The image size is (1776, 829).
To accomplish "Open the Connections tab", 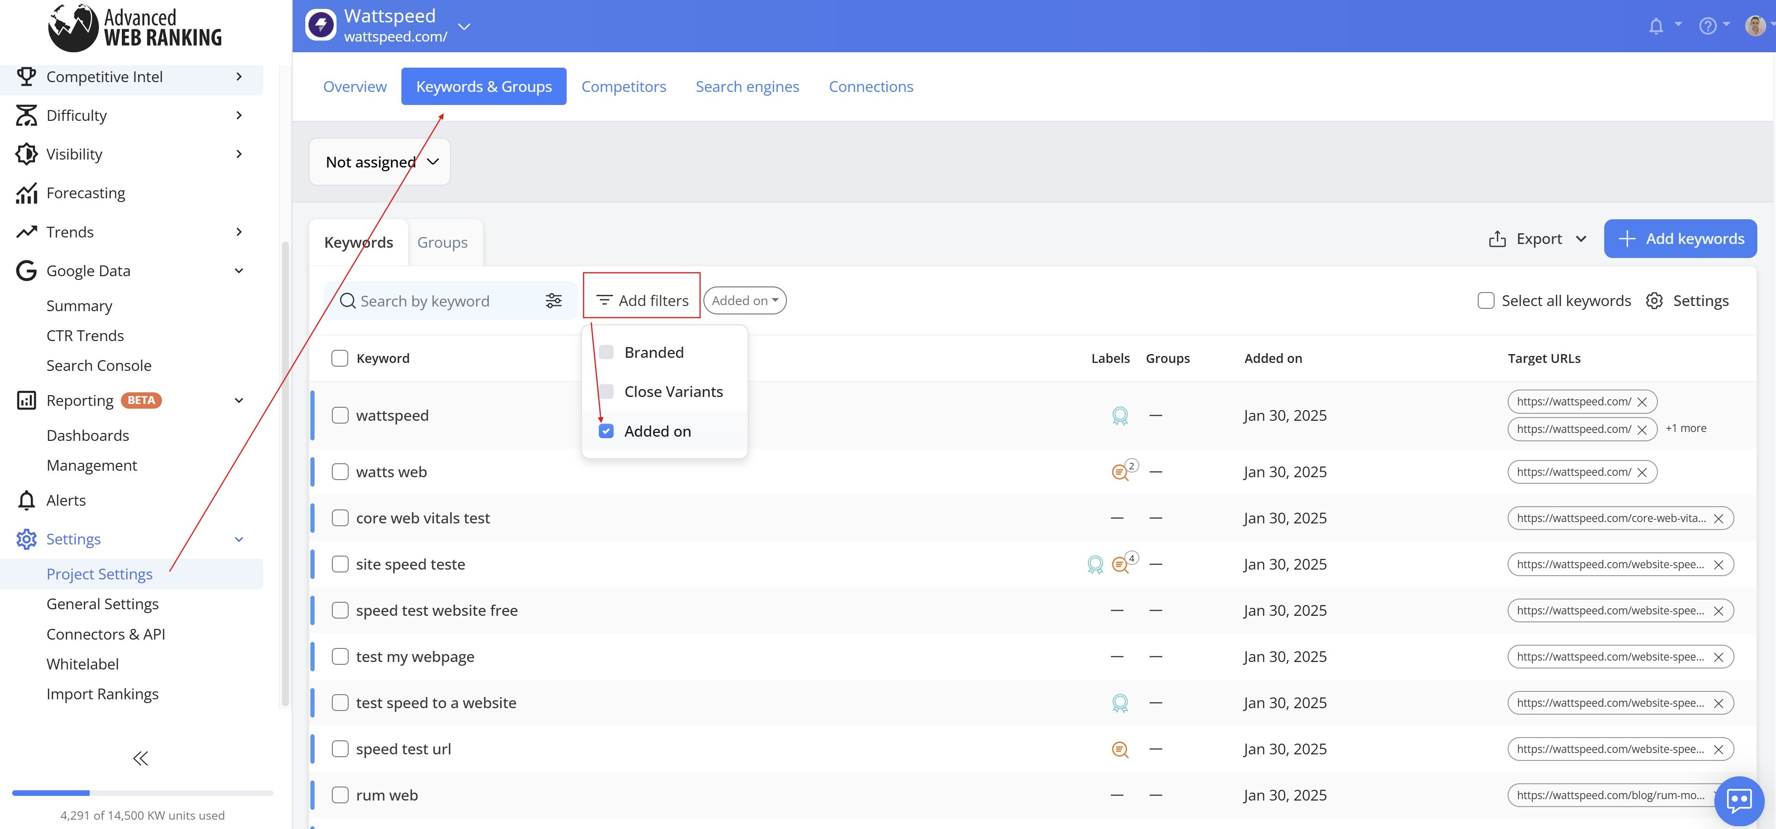I will click(x=871, y=86).
